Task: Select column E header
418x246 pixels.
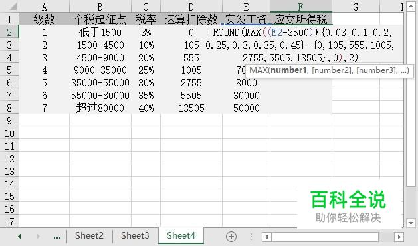Action: click(x=246, y=7)
